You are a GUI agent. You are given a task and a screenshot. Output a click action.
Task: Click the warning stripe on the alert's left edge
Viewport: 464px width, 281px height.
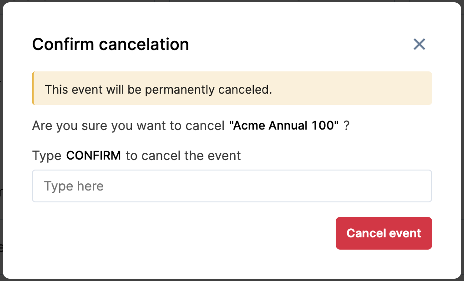[x=33, y=88]
